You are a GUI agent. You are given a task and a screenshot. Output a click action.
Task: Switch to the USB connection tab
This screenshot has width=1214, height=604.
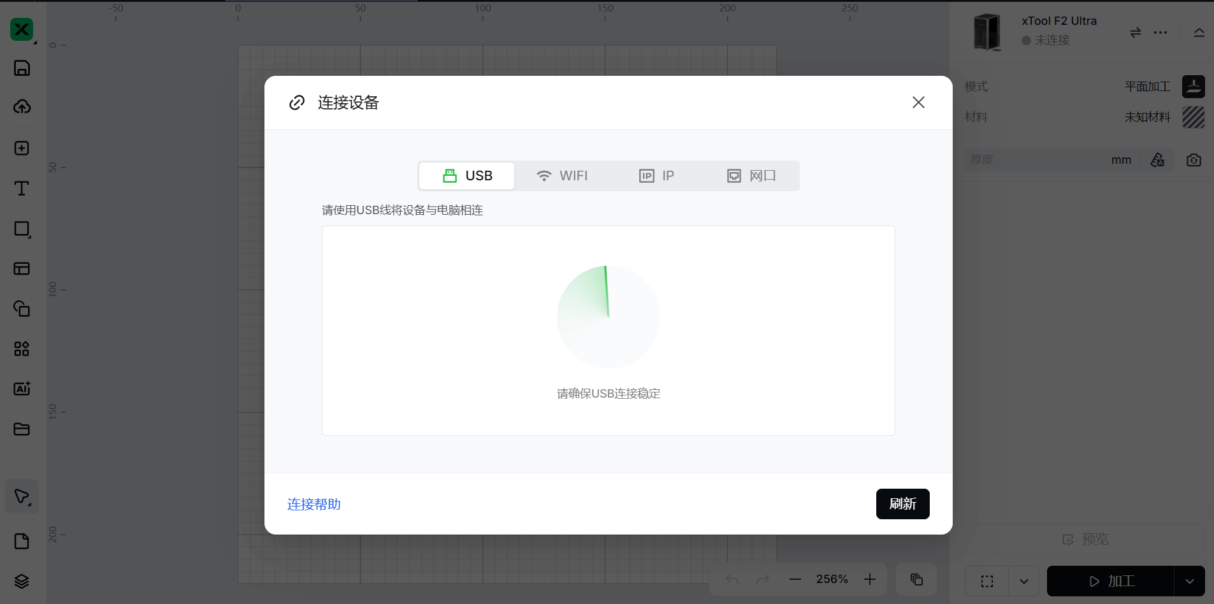tap(467, 176)
